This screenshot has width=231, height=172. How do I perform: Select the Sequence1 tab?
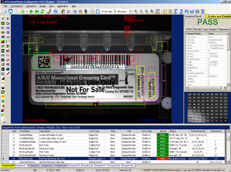point(20,166)
